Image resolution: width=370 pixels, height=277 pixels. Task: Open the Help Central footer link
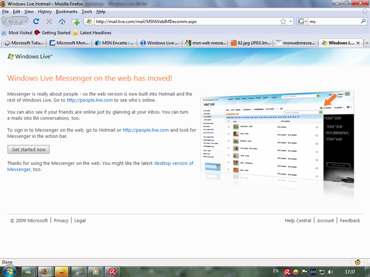pyautogui.click(x=298, y=220)
